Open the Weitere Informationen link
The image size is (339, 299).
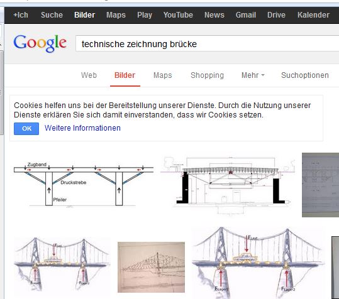click(82, 128)
